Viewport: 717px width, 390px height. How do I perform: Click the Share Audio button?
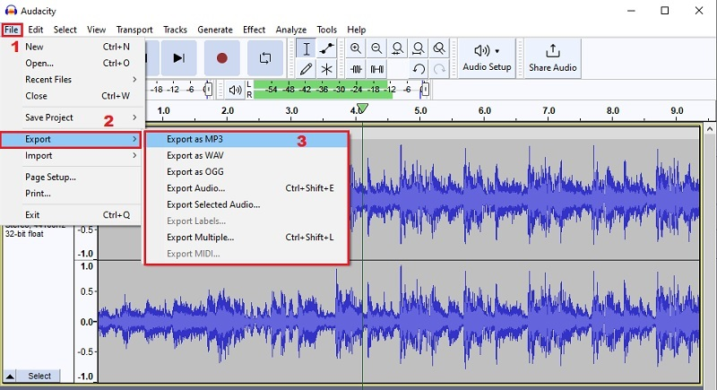[x=552, y=58]
